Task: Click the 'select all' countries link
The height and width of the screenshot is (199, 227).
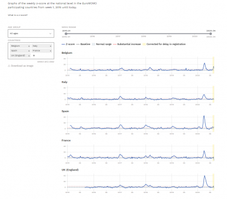Action: click(42, 62)
